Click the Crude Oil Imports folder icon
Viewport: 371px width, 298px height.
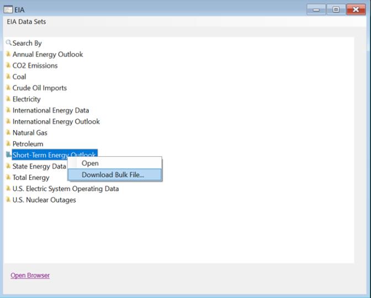8,88
